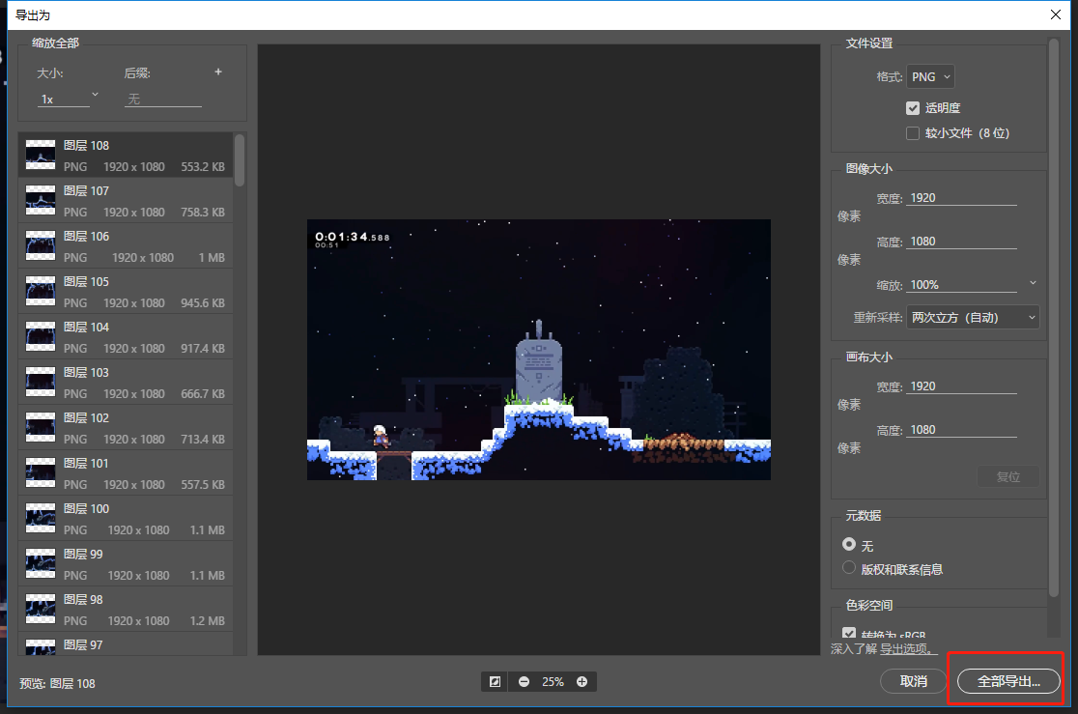This screenshot has height=714, width=1078.
Task: Select the 图层 108 thumbnail
Action: pyautogui.click(x=41, y=155)
